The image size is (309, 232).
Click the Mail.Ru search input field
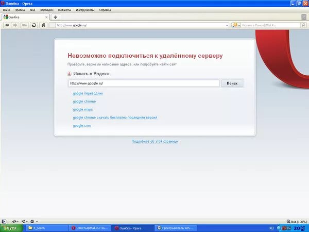point(270,25)
